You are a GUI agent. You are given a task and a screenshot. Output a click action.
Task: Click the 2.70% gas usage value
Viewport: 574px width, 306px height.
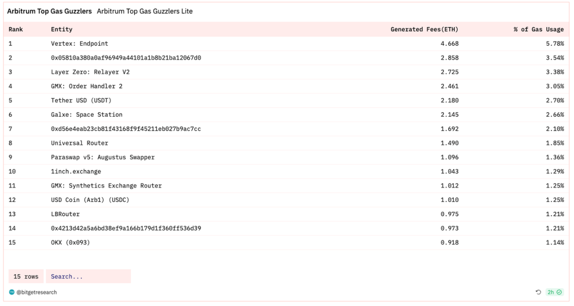(x=555, y=100)
